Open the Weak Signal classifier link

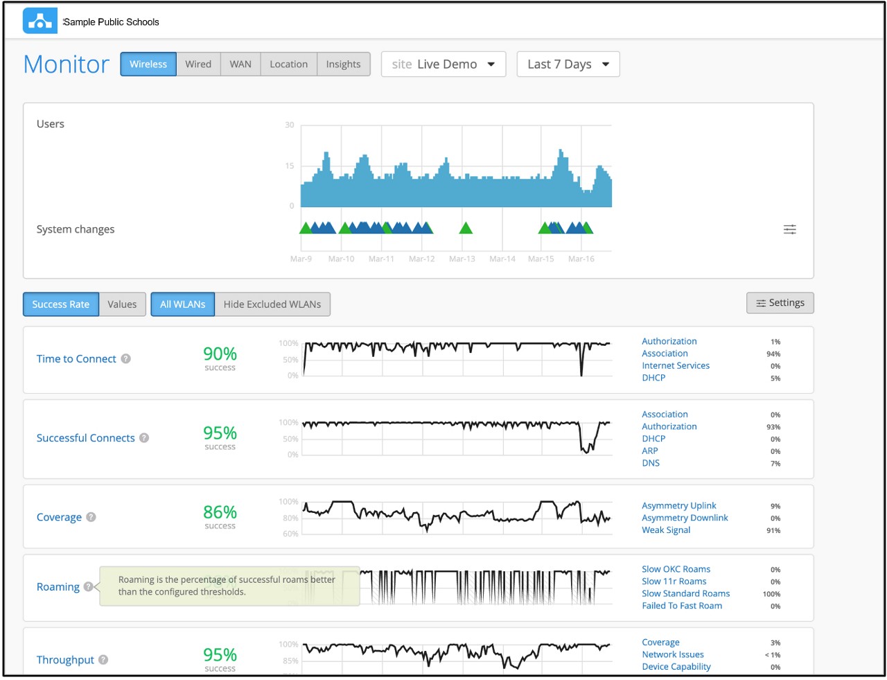tap(666, 530)
